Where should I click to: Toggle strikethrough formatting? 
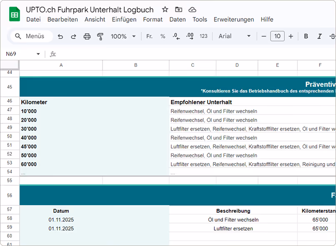[x=332, y=36]
